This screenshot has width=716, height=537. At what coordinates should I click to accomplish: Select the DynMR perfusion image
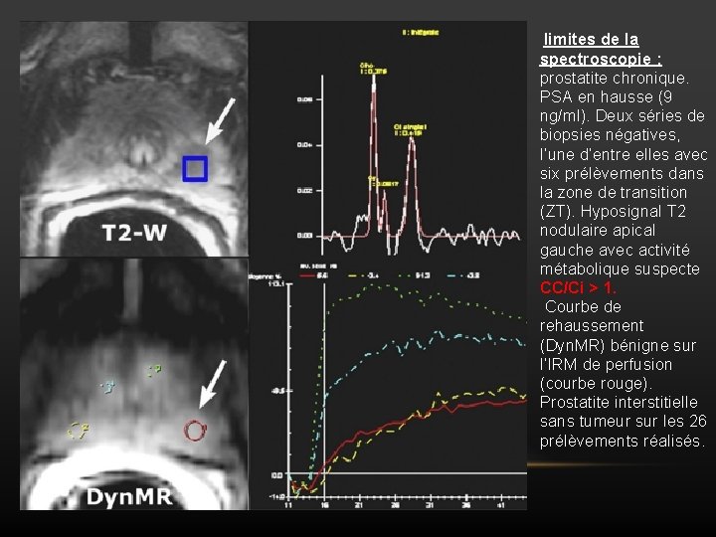click(x=134, y=384)
